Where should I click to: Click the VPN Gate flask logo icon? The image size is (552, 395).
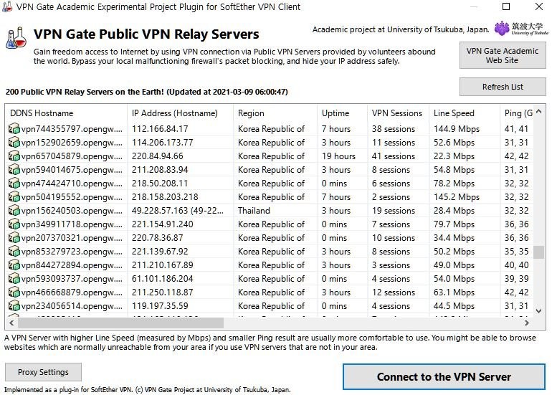click(16, 37)
